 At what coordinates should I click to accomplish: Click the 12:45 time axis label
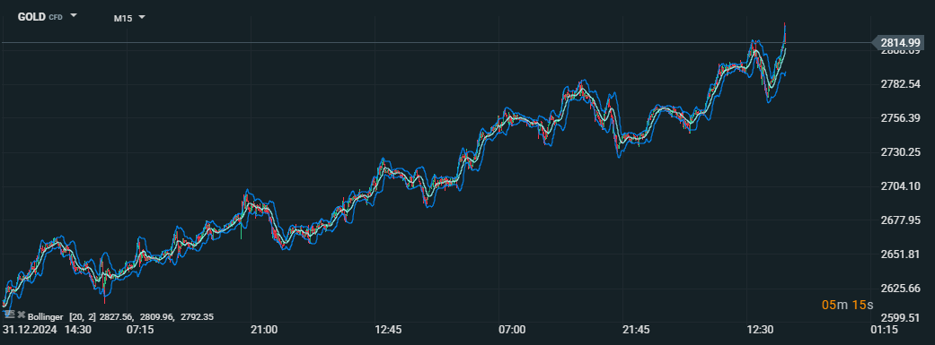click(388, 330)
